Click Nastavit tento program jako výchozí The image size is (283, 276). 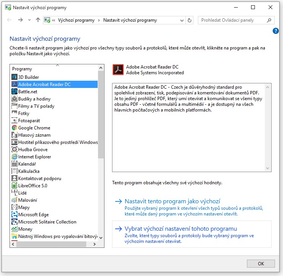tap(172, 201)
